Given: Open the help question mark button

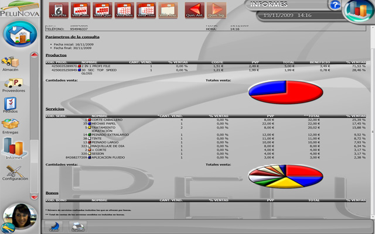Looking at the screenshot, I should (x=335, y=5).
